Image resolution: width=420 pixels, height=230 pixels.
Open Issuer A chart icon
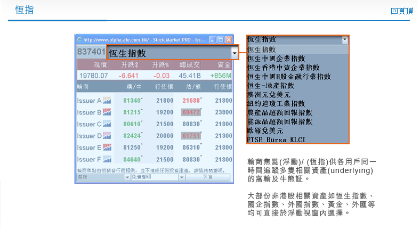click(x=107, y=101)
